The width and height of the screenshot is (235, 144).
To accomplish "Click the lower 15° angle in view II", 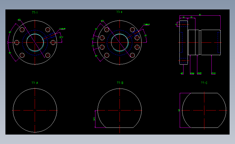I will (93, 46).
